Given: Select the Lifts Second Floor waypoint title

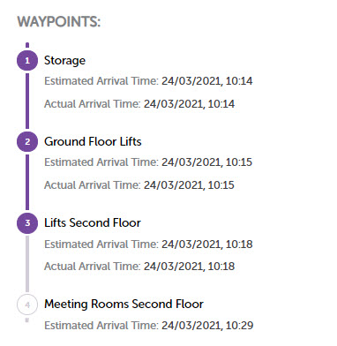Looking at the screenshot, I should [93, 222].
